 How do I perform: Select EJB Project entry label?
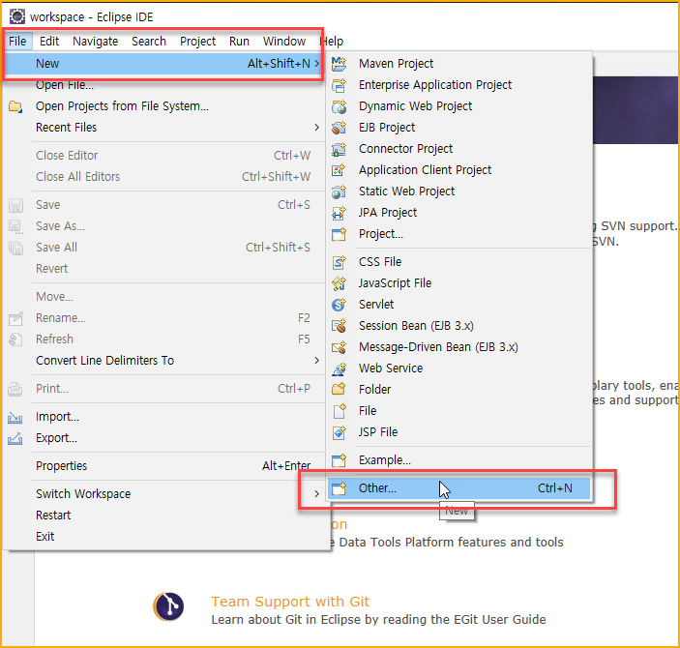click(x=387, y=128)
